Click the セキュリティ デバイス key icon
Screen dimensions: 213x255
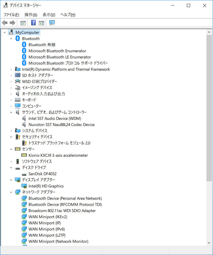tap(18, 137)
